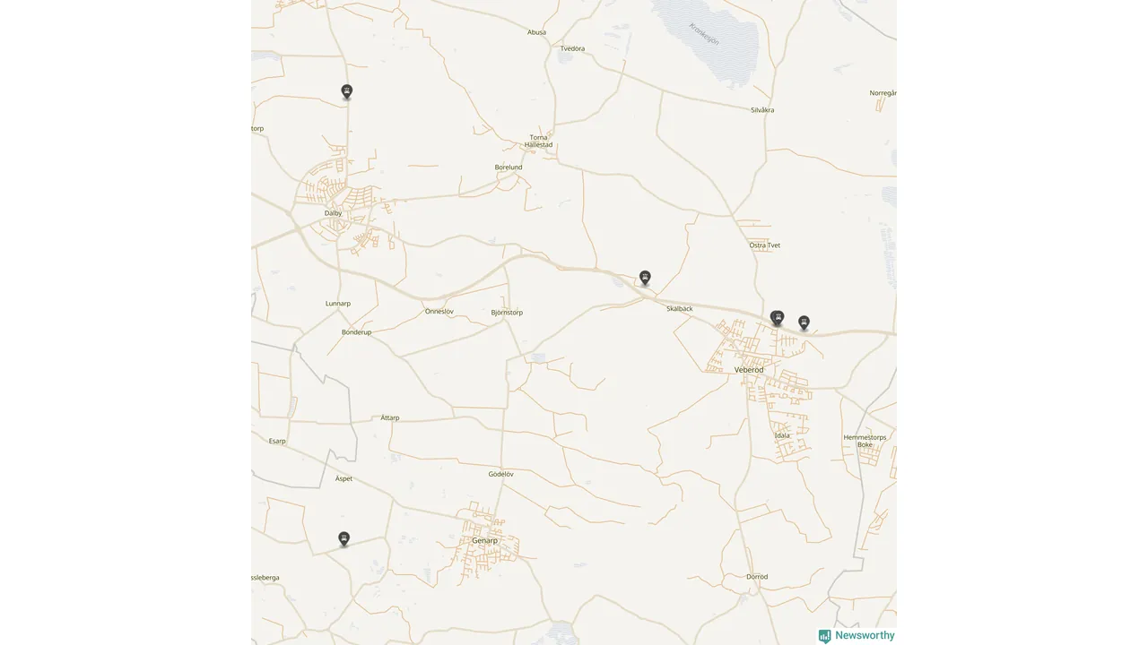Click the Björnstorp place label
1148x645 pixels.
pos(507,313)
